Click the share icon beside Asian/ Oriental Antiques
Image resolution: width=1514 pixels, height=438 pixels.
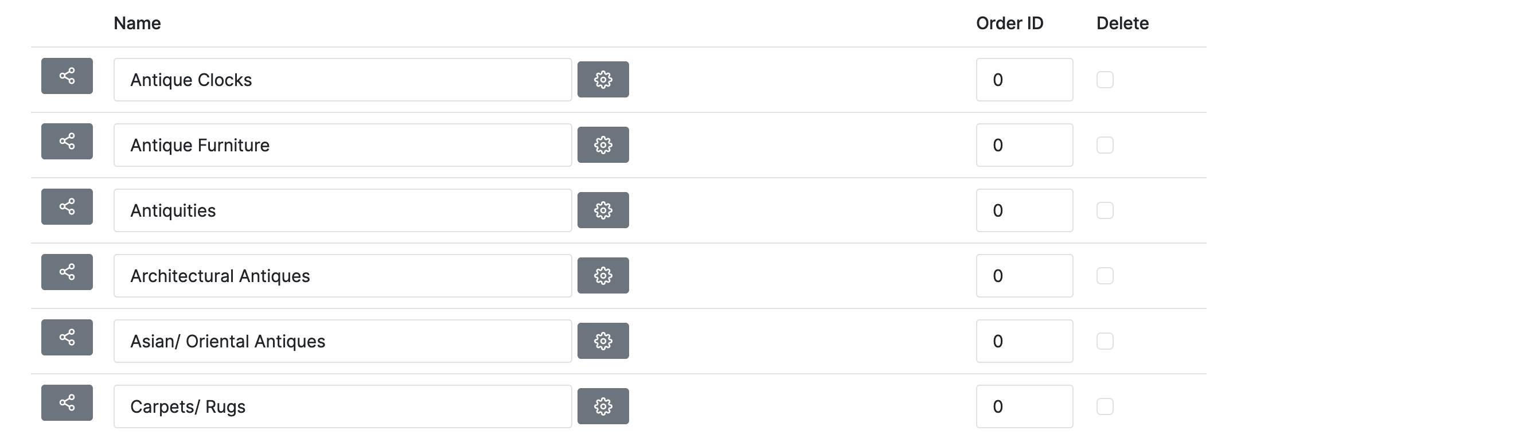pyautogui.click(x=67, y=337)
